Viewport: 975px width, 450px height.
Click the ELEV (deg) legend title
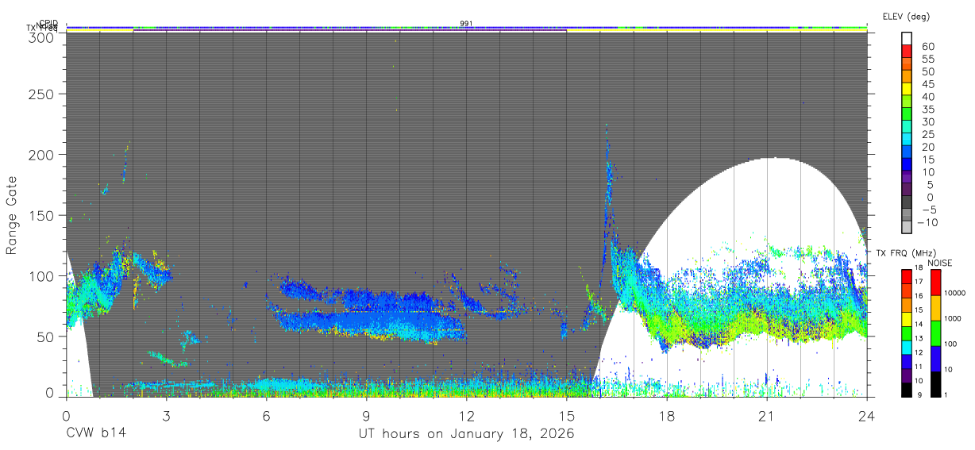[x=906, y=17]
